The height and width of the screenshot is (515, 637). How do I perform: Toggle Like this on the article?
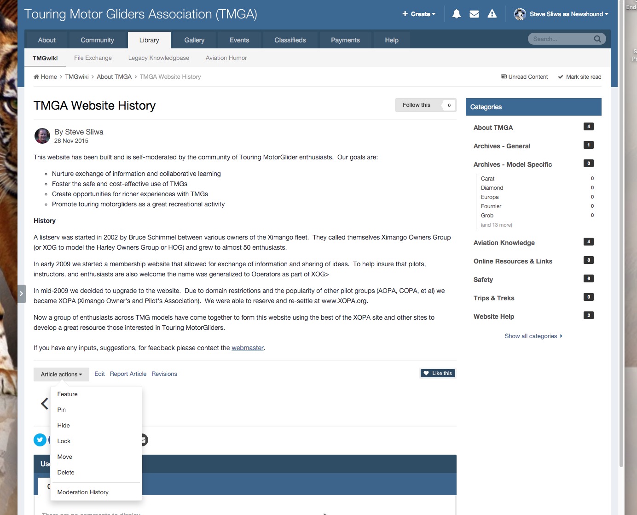pos(438,373)
